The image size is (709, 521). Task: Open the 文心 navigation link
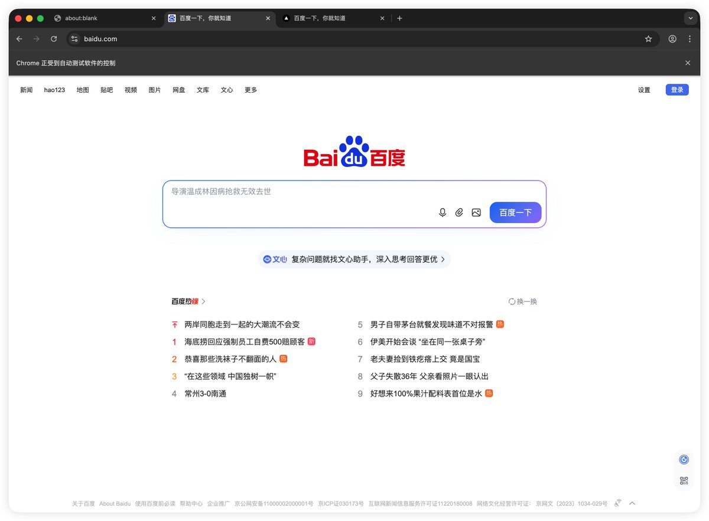point(227,90)
